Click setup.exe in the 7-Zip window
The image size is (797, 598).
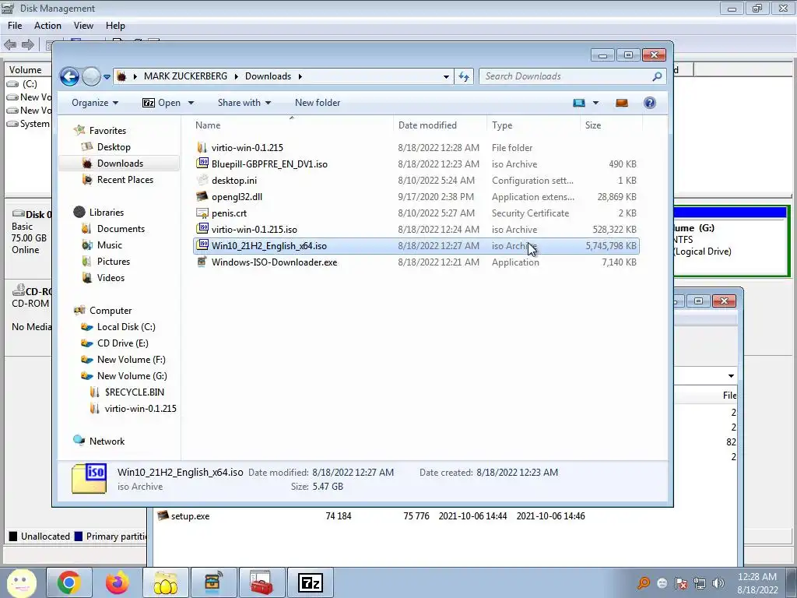190,516
